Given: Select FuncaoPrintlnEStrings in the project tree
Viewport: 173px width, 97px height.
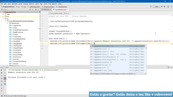Looking at the screenshot, I should [x=20, y=61].
